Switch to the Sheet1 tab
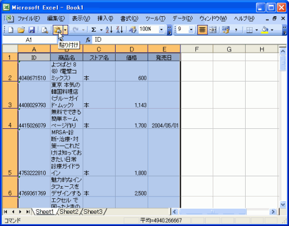Image resolution: width=289 pixels, height=226 pixels. pos(45,212)
